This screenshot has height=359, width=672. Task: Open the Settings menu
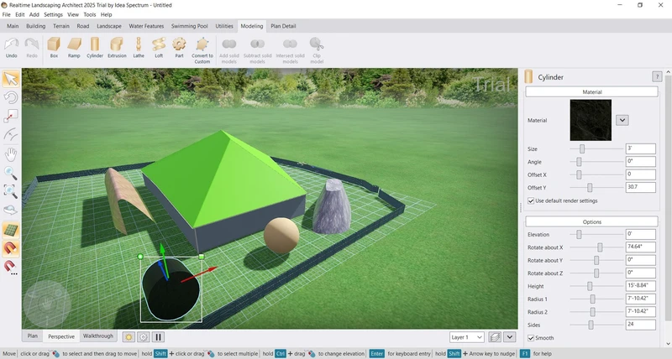pos(54,14)
